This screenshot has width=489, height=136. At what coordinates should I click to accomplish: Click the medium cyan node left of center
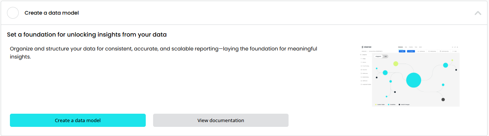tap(385, 73)
